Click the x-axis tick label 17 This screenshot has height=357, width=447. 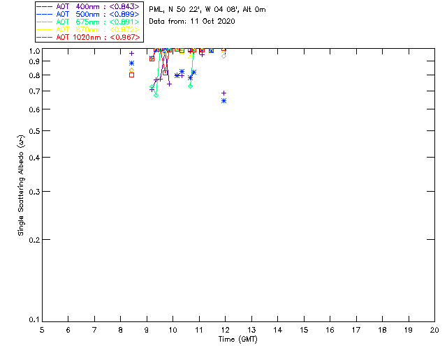[356, 330]
